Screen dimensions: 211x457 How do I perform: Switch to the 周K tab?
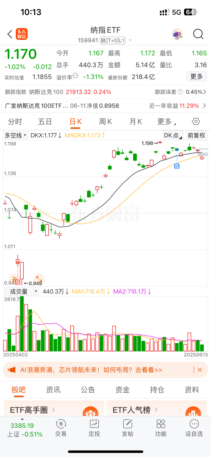tap(105, 122)
